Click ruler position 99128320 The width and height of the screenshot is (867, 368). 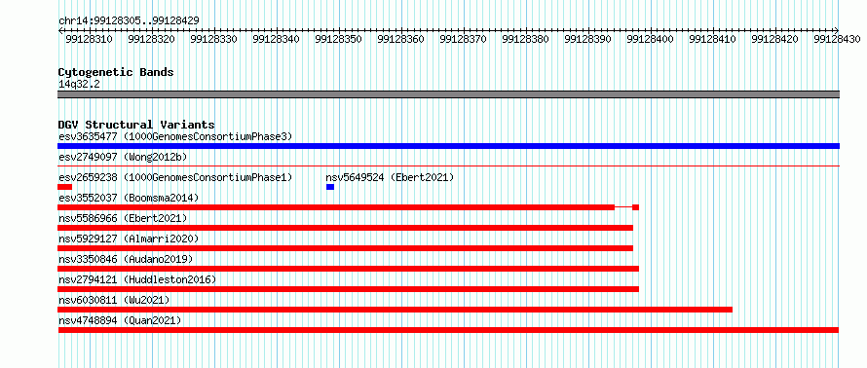click(152, 39)
